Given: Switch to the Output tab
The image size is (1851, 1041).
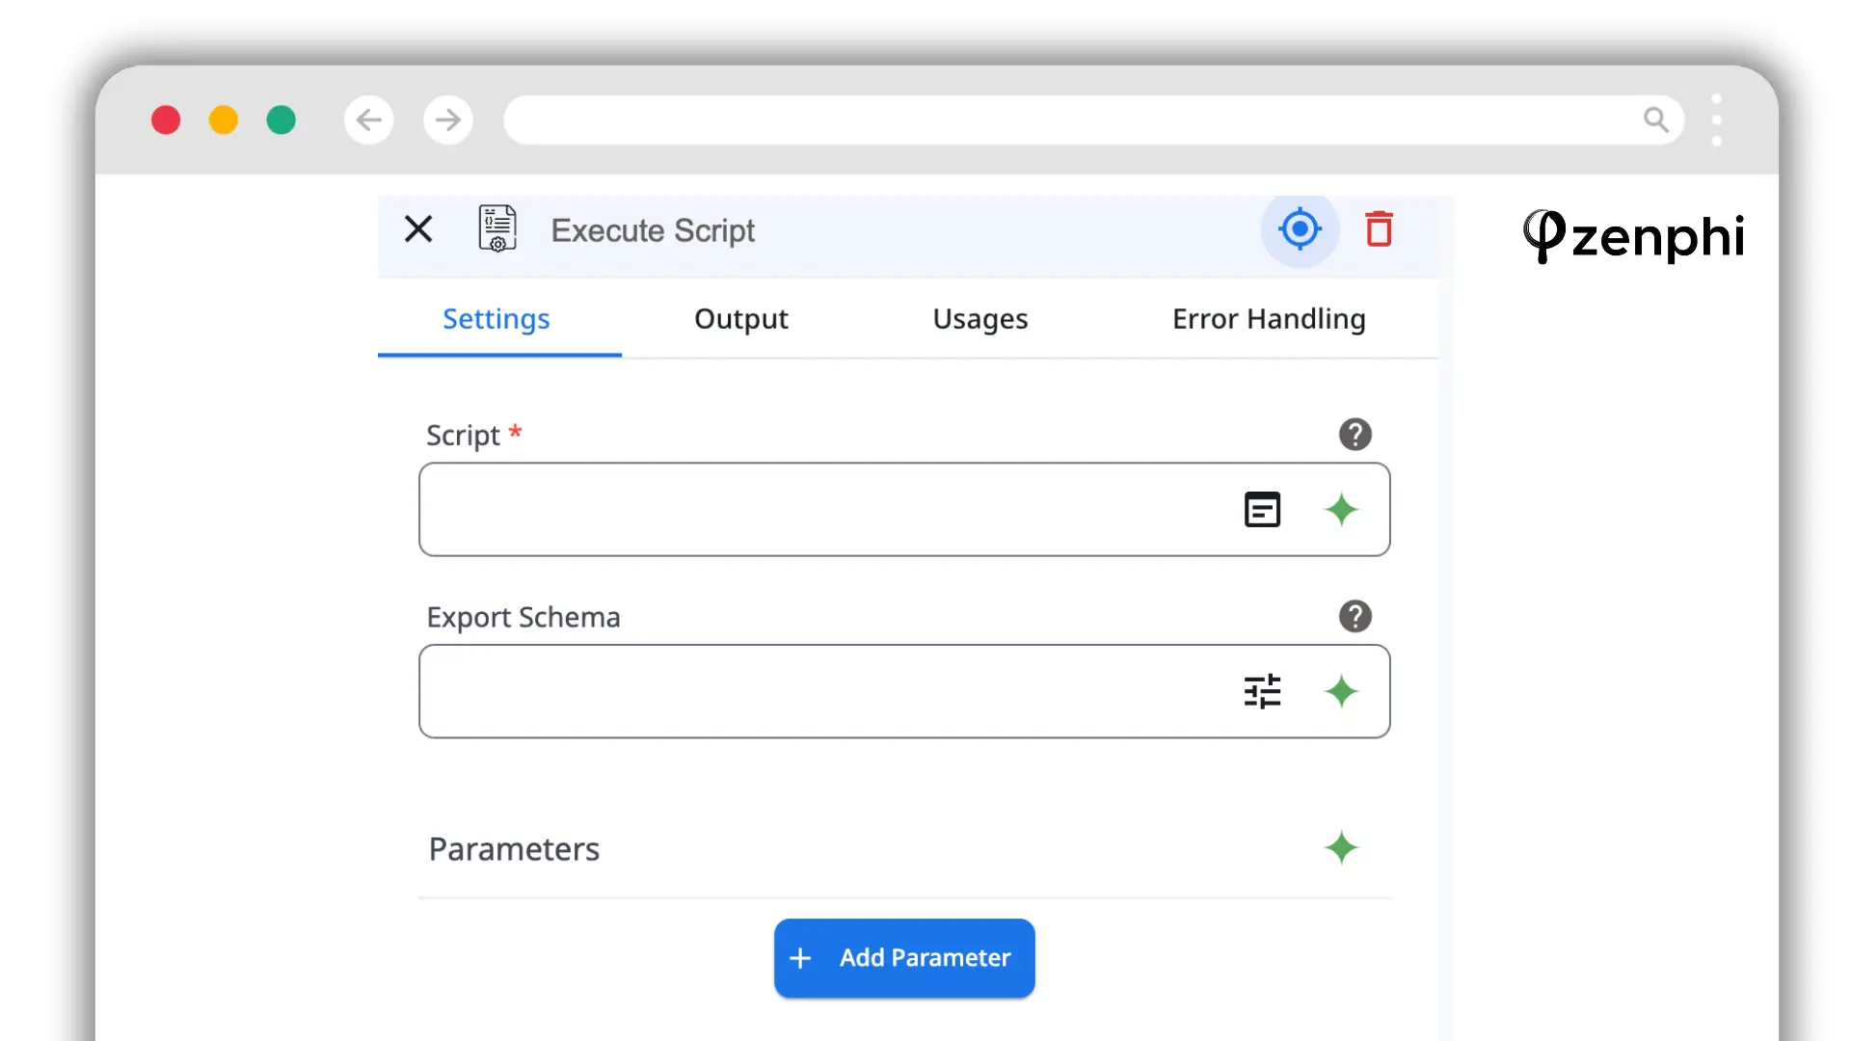Looking at the screenshot, I should tap(741, 319).
